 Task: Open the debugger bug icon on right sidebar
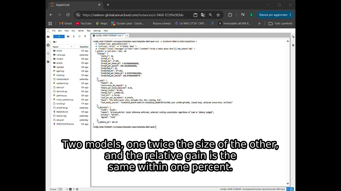[293, 45]
